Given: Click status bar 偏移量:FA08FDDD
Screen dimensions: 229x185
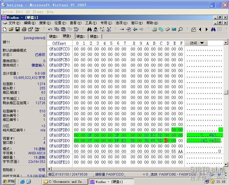Looking at the screenshot, I should click(x=109, y=174).
